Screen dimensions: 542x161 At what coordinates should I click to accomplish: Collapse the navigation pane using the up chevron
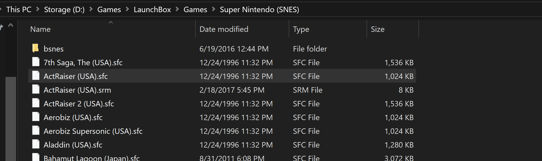11,25
